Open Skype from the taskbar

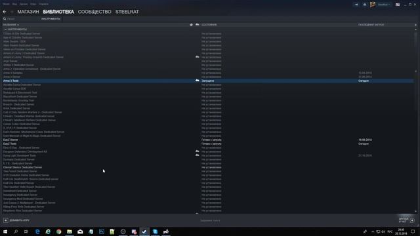tap(155, 231)
